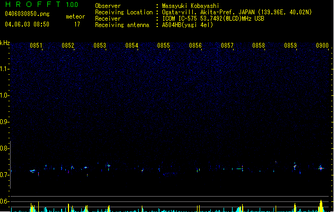The image size is (334, 212).
Task: Click the 0855 time axis marker
Action: click(x=164, y=46)
